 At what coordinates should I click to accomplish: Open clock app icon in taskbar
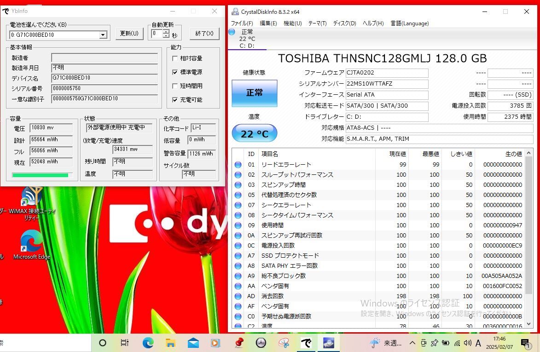point(261,343)
